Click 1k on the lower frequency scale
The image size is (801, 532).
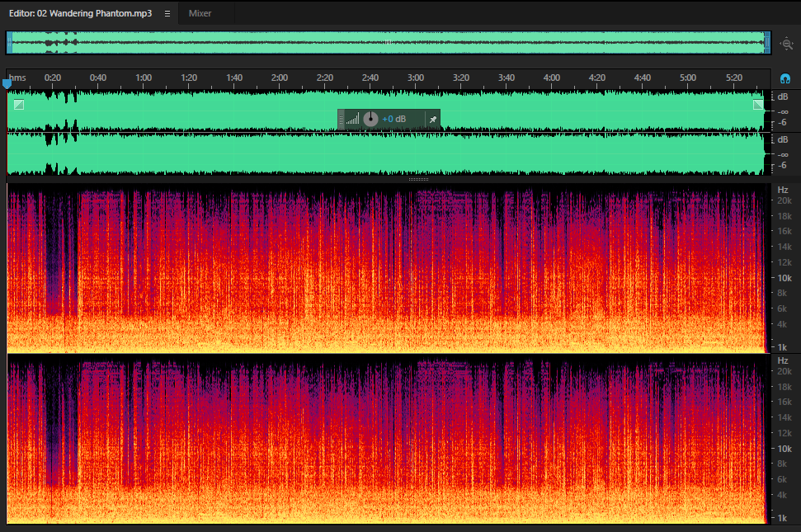(x=782, y=518)
